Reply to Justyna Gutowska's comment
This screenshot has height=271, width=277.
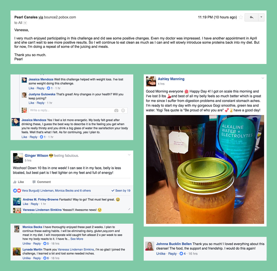coord(41,103)
